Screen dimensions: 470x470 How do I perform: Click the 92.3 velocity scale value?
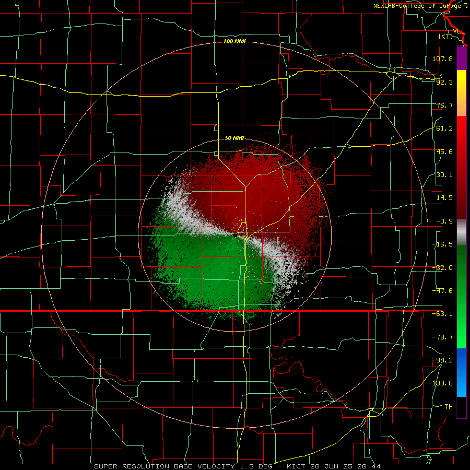[444, 82]
